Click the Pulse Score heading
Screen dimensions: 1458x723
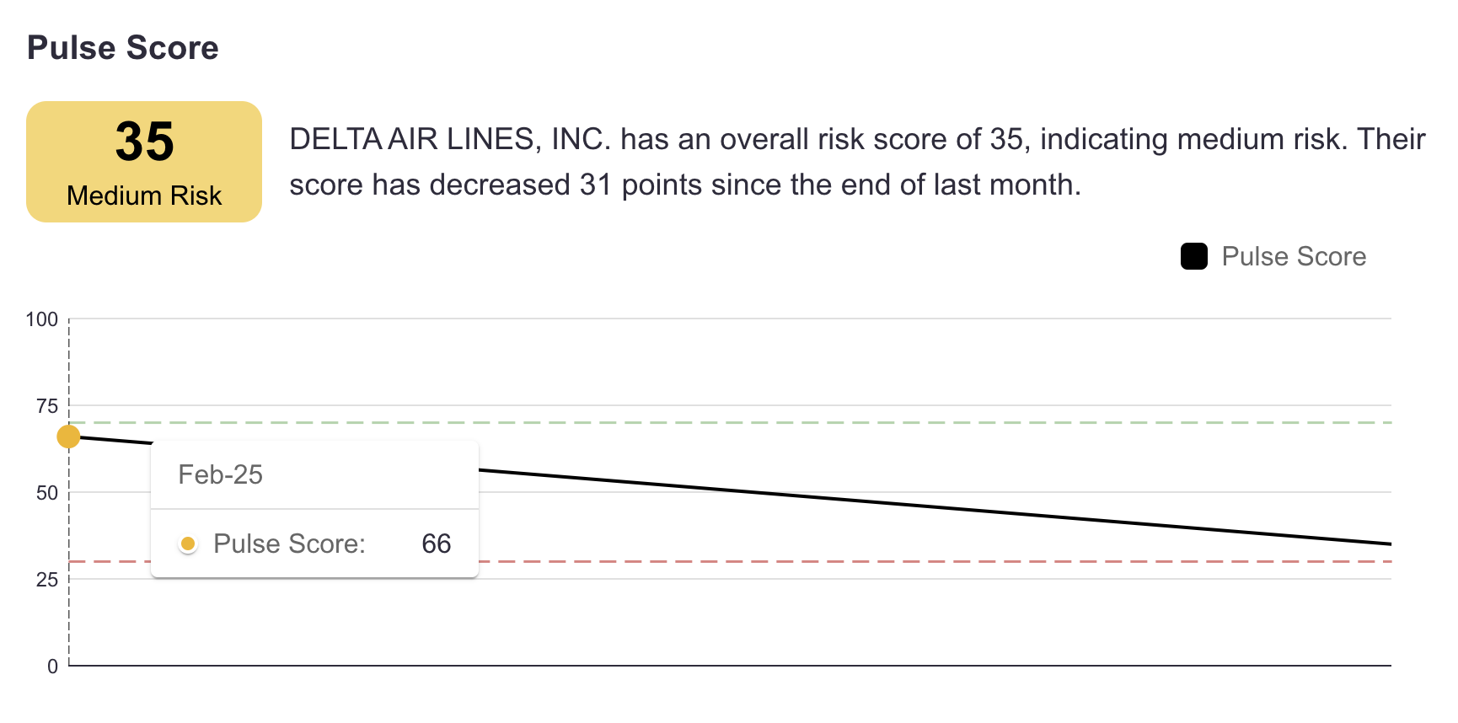point(123,48)
